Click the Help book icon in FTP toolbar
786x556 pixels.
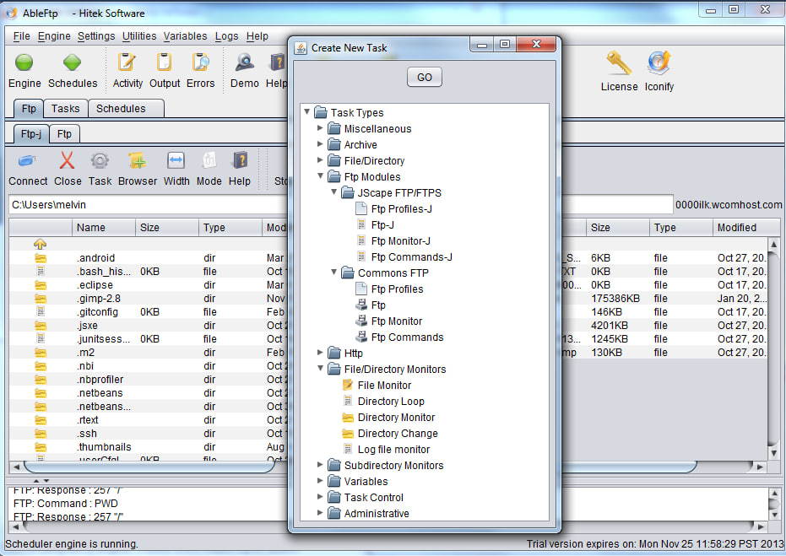240,161
